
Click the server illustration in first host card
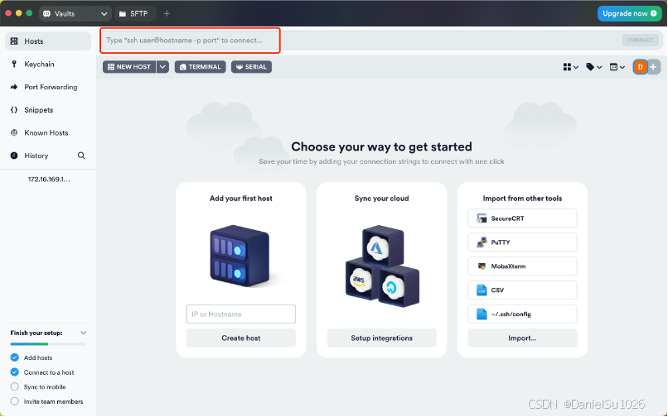tap(240, 256)
